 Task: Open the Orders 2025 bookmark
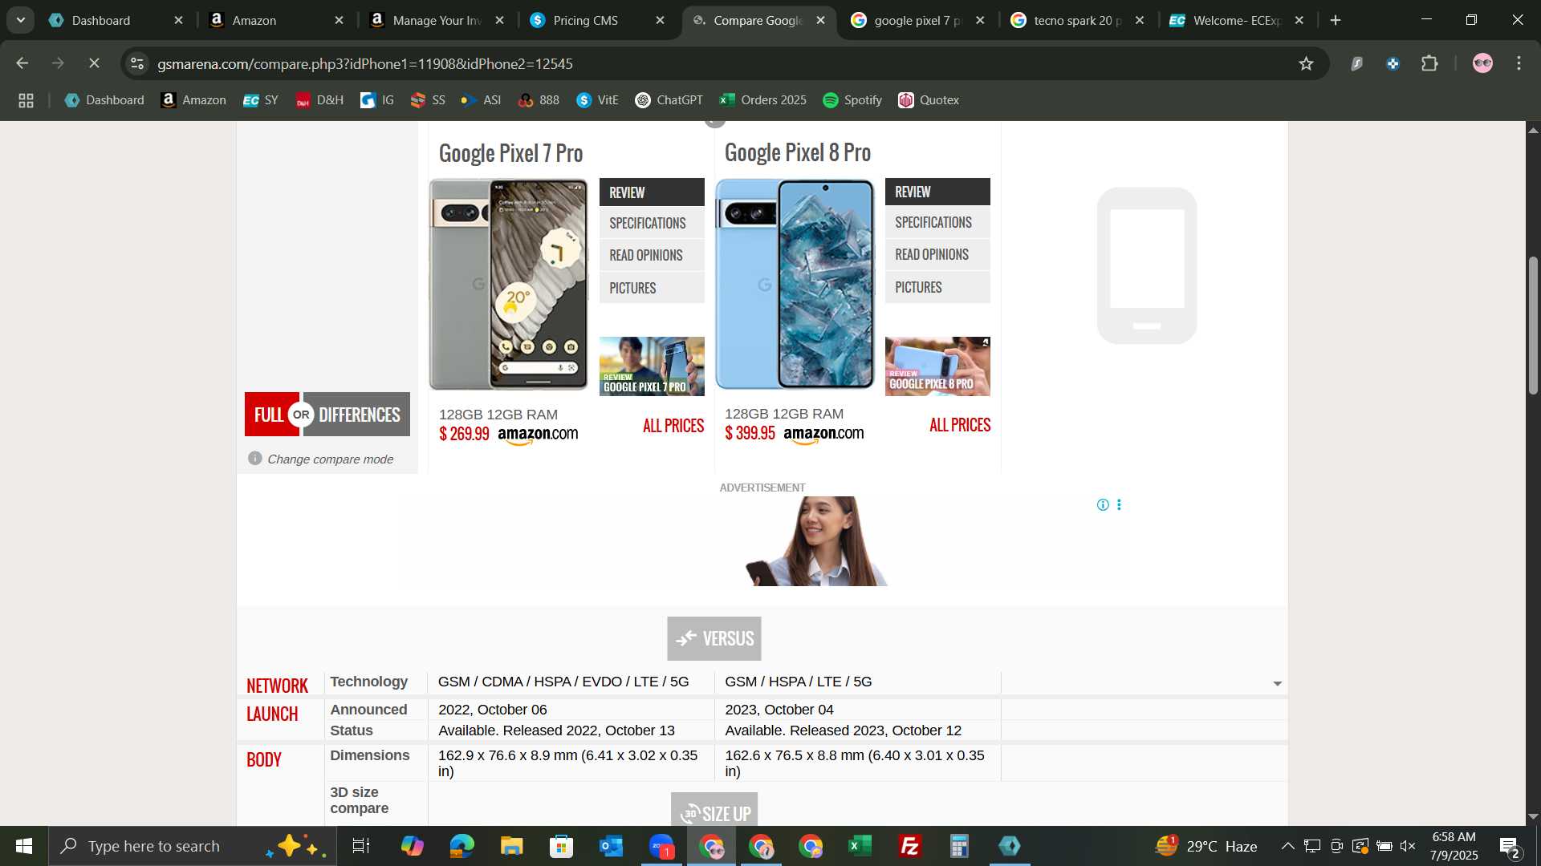763,100
